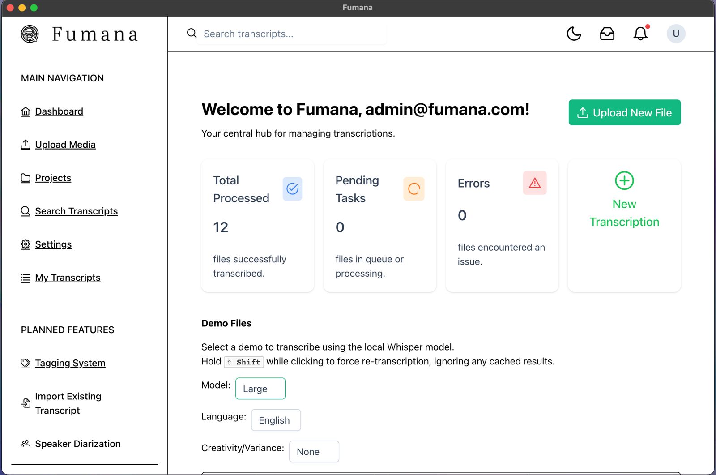Click the Total Processed checkmark icon

[x=292, y=188]
